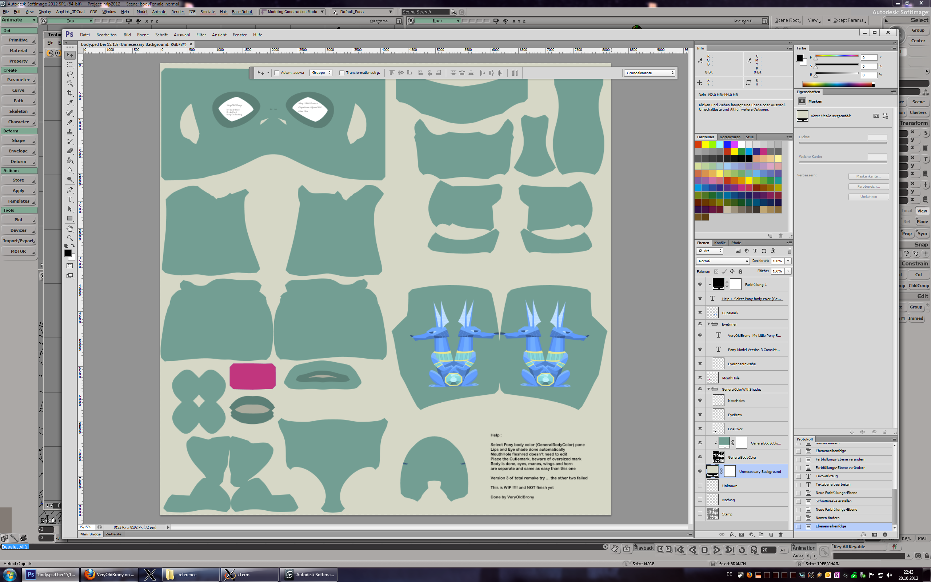Select the Hand tool

pos(69,229)
